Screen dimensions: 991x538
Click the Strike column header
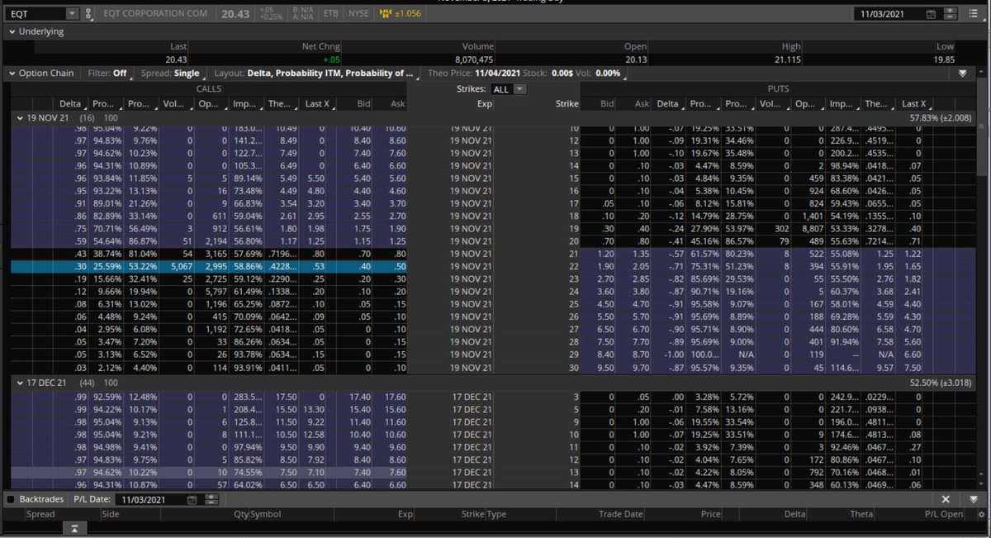(567, 104)
